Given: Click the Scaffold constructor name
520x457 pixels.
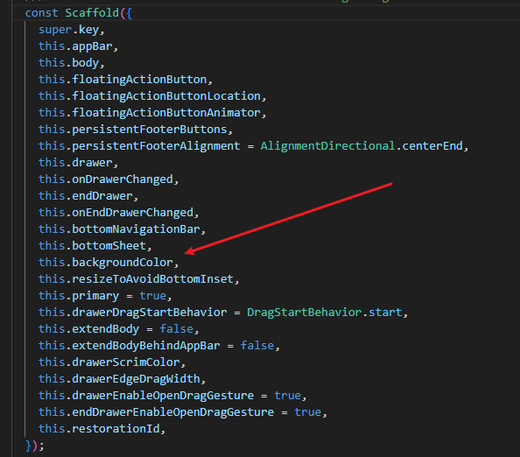Looking at the screenshot, I should [92, 13].
